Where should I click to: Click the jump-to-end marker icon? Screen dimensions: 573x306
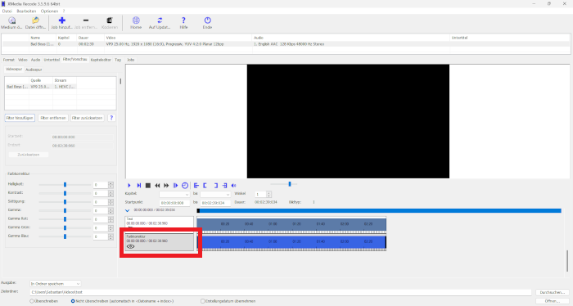tap(224, 186)
